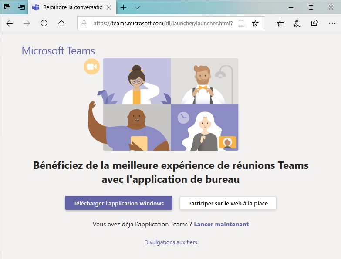
Task: Click the Microsoft Teams logo text
Action: pos(58,50)
